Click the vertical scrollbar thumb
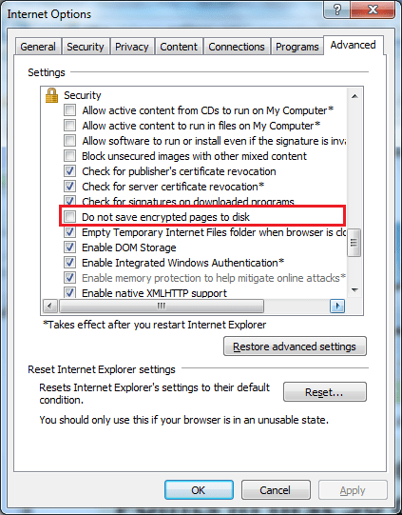Screen dimensions: 402x515 pyautogui.click(x=354, y=243)
